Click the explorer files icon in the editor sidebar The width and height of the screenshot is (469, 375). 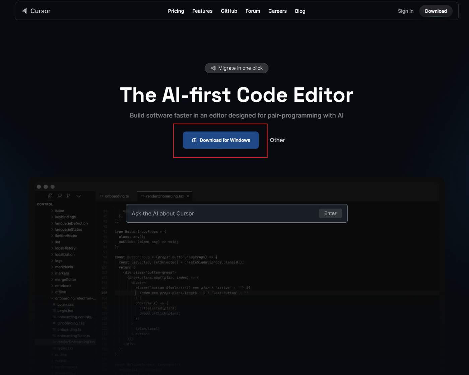(50, 196)
